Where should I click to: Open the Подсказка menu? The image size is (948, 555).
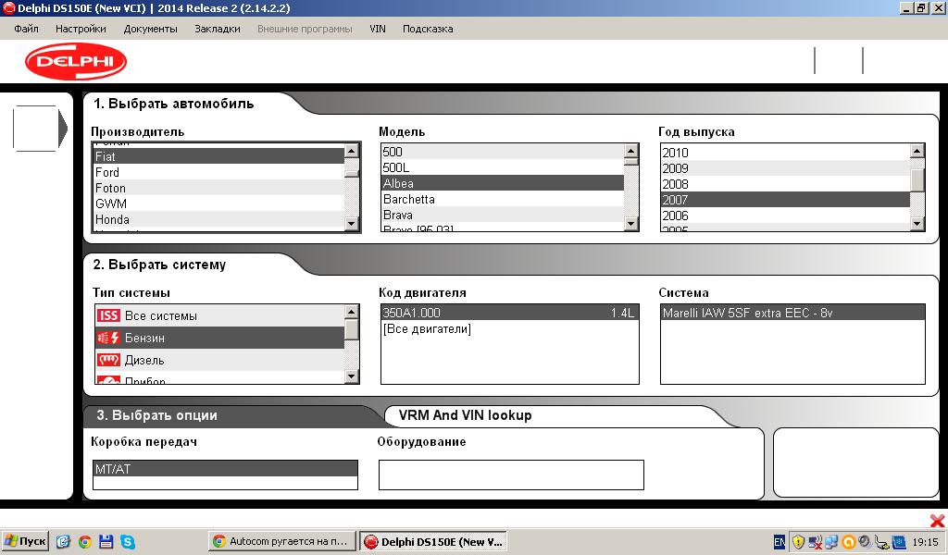tap(428, 29)
